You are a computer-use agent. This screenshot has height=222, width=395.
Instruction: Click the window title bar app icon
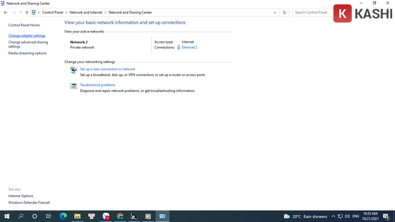click(x=3, y=3)
